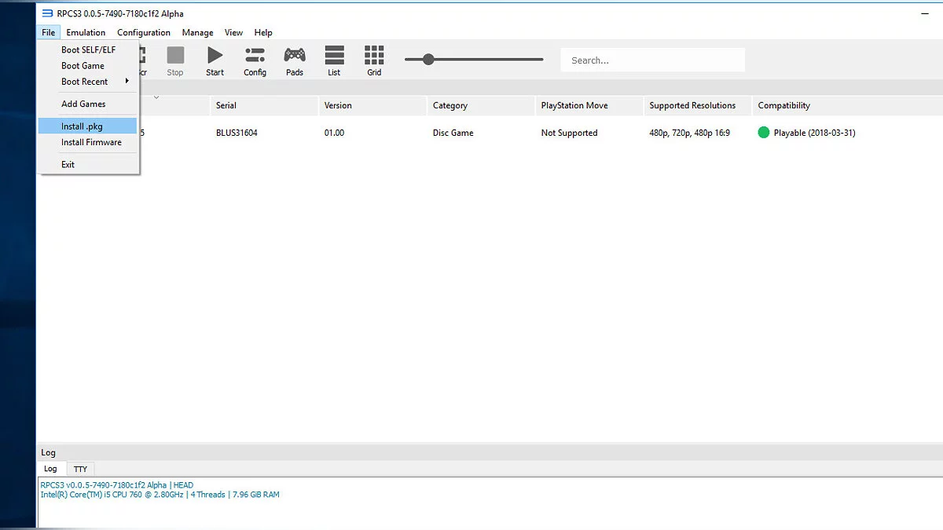
Task: Open the Config settings icon
Action: pyautogui.click(x=255, y=56)
